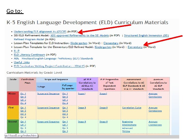Open Second grade full page Qtr 1
The width and height of the screenshot is (187, 140).
coord(65,122)
